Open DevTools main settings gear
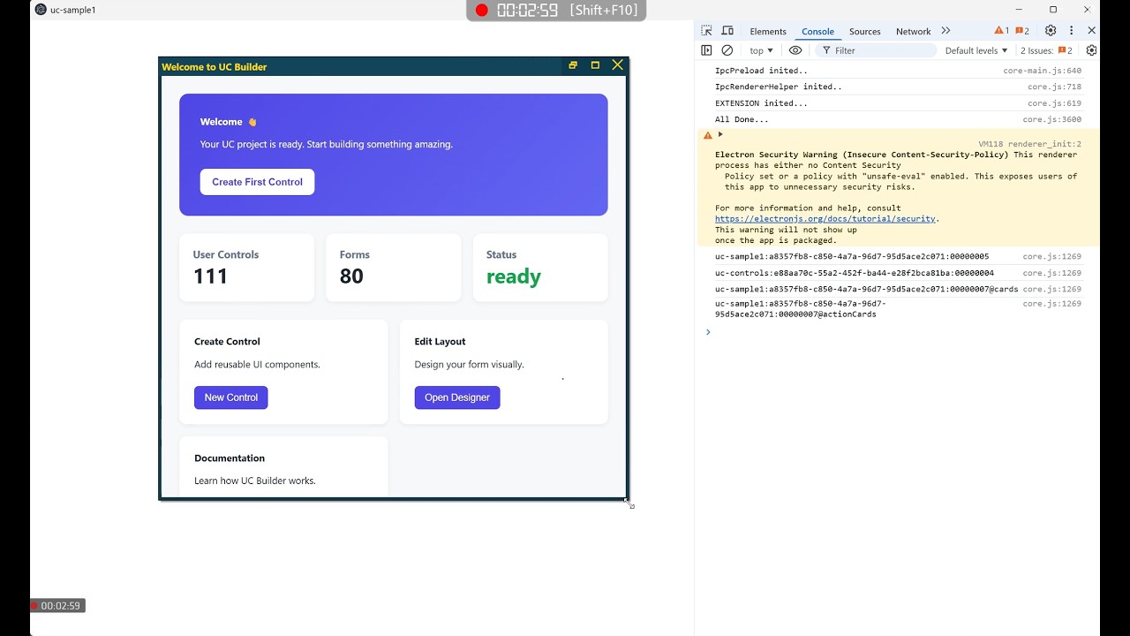 click(x=1051, y=31)
